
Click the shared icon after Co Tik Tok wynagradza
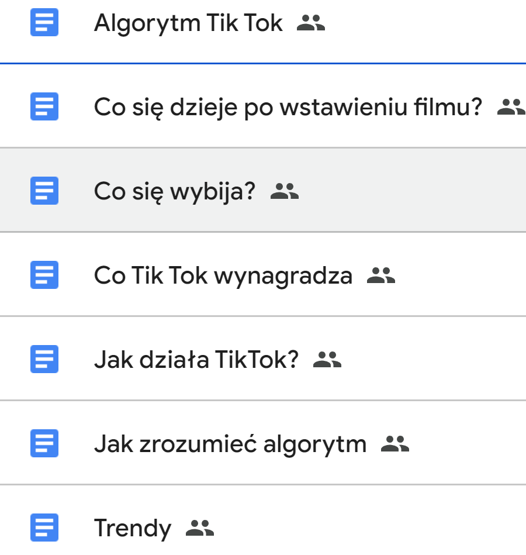(x=381, y=276)
